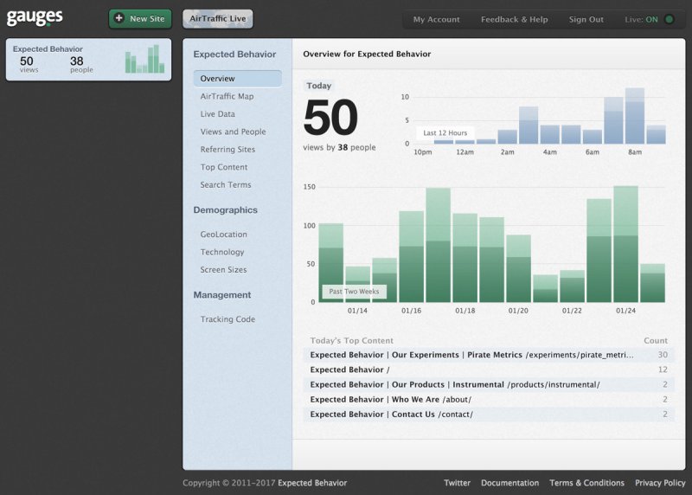The height and width of the screenshot is (495, 692).
Task: Click the Past Two Weeks label
Action: pyautogui.click(x=354, y=292)
